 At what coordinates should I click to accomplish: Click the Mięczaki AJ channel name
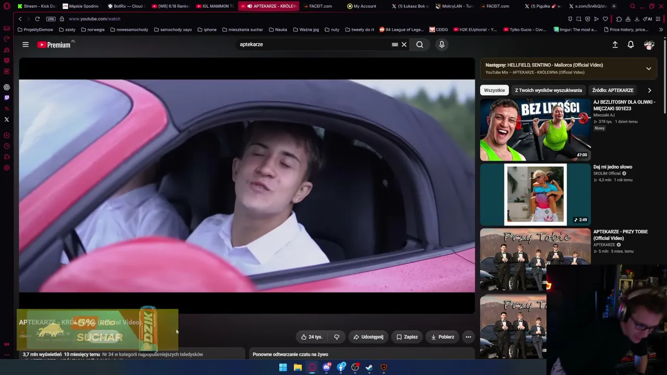click(x=603, y=115)
